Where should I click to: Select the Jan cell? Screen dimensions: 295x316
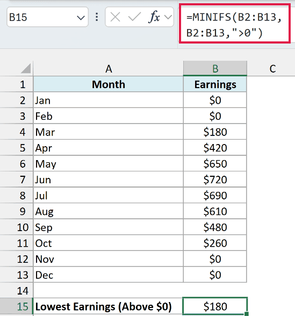click(109, 100)
